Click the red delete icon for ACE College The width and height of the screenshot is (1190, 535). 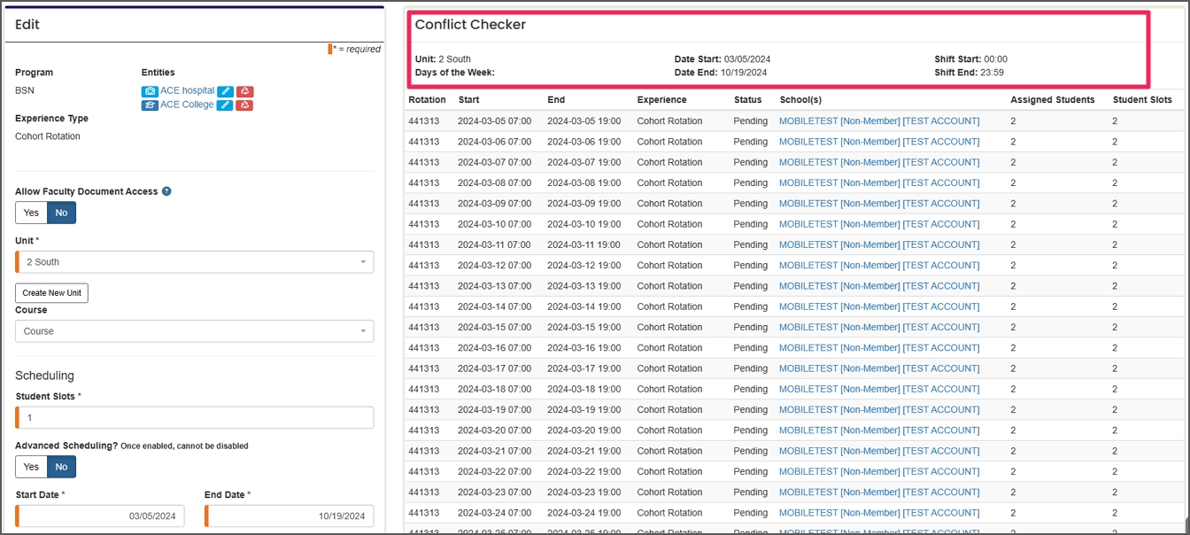(244, 104)
